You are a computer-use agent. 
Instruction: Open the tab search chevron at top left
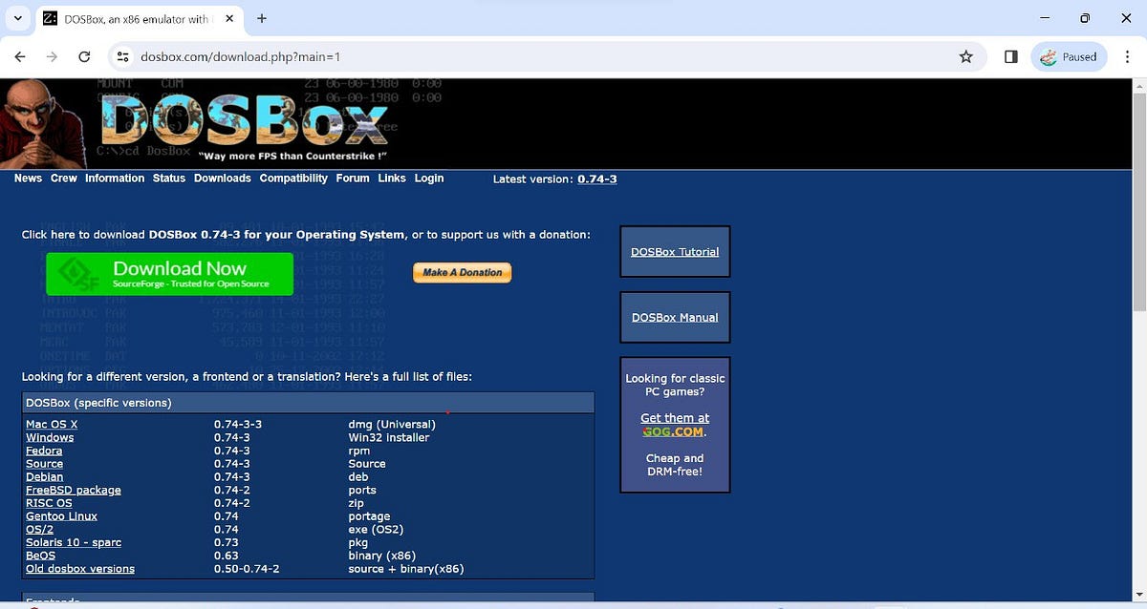click(x=17, y=18)
